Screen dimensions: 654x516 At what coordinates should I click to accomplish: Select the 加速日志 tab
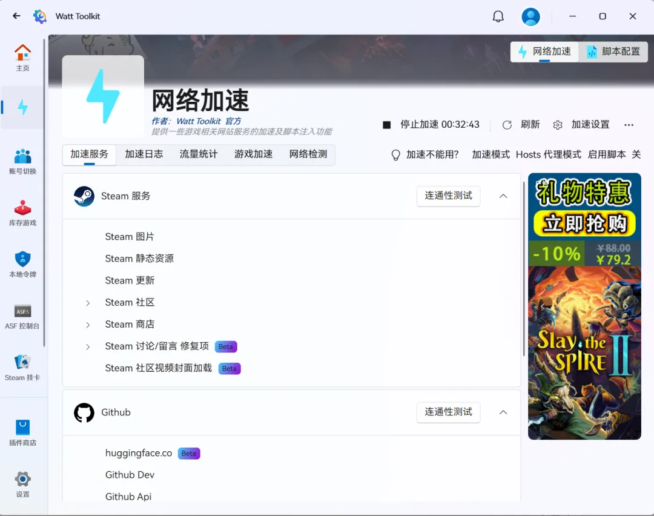(144, 154)
